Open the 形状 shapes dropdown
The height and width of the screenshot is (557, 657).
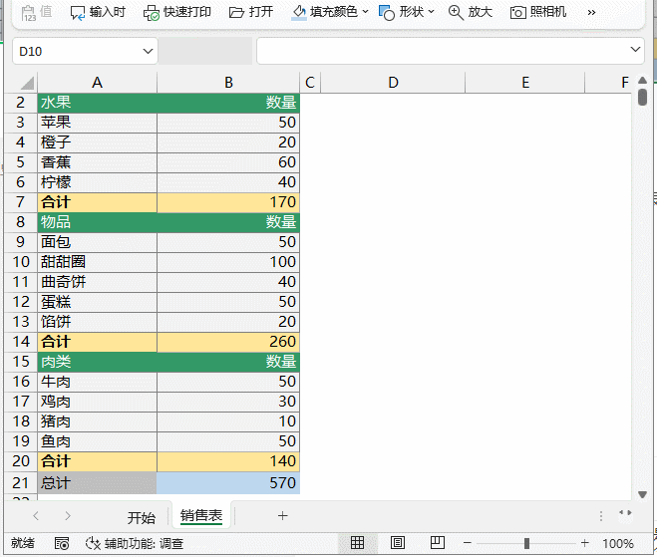point(432,12)
